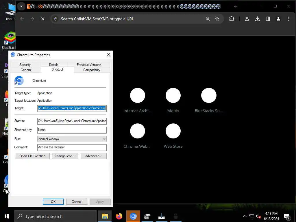Image resolution: width=296 pixels, height=222 pixels.
Task: Close Chromium Properties with the X
Action: coord(108,55)
